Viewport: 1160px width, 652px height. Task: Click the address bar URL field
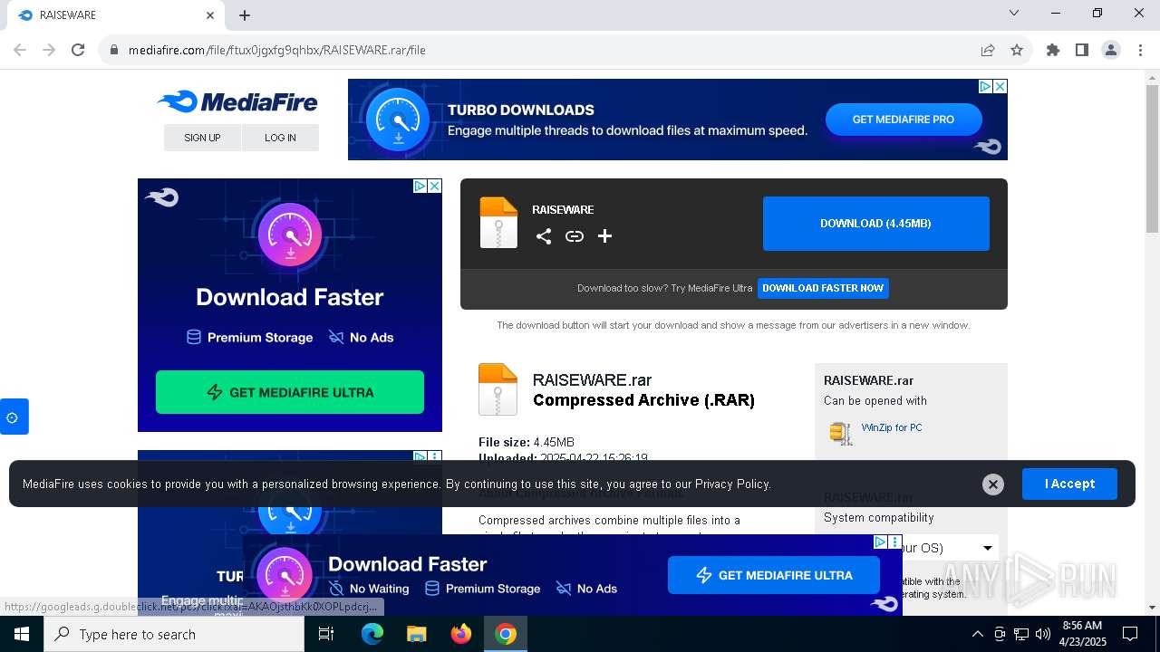(544, 50)
